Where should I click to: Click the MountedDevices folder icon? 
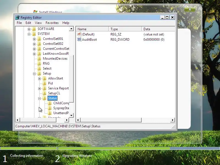tap(39, 59)
